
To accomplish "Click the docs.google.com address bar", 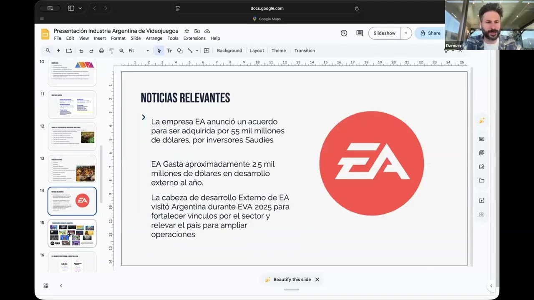I will (267, 8).
